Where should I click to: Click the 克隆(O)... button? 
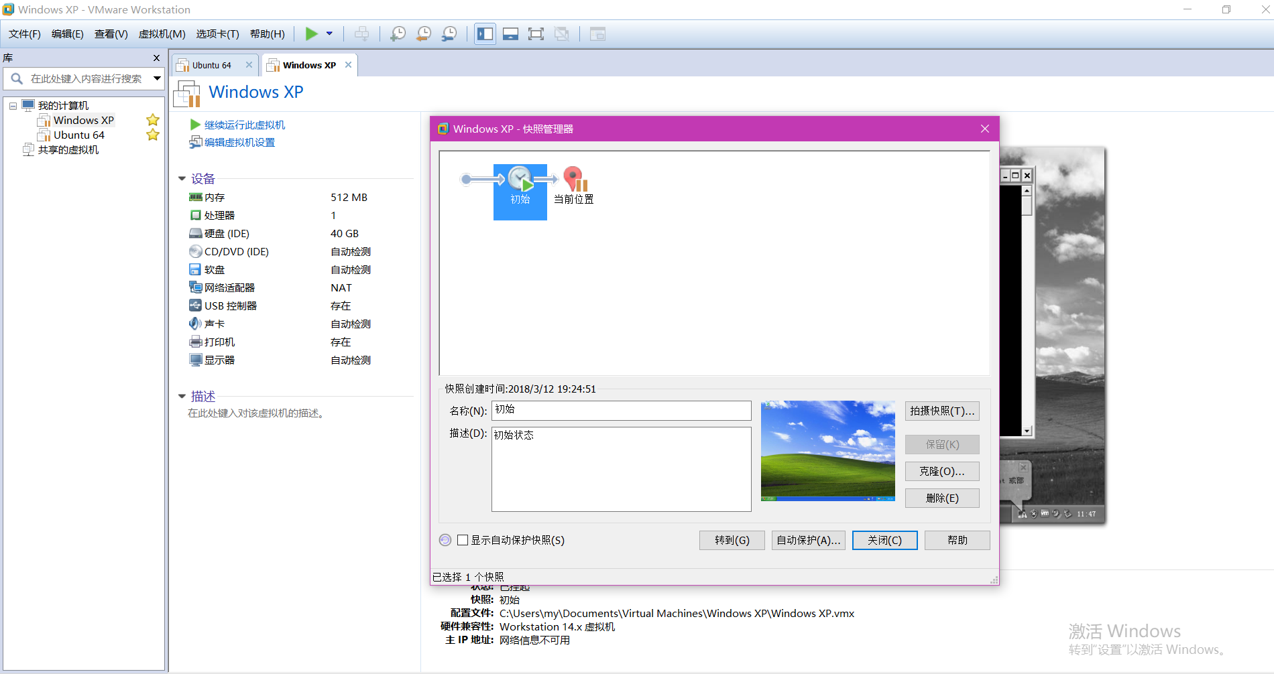[x=942, y=472]
